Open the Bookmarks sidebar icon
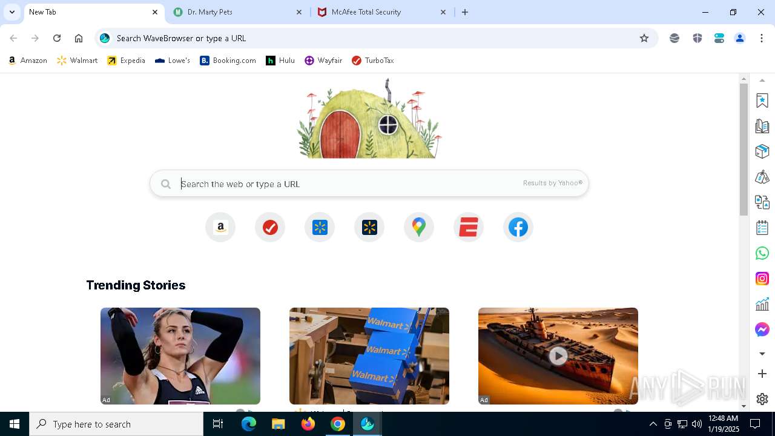Screen dimensions: 775x436 (762, 101)
